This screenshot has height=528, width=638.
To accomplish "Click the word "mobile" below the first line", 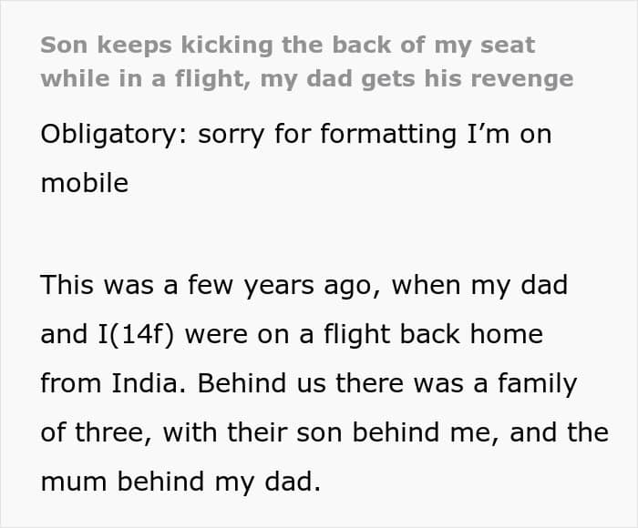I will pyautogui.click(x=84, y=183).
